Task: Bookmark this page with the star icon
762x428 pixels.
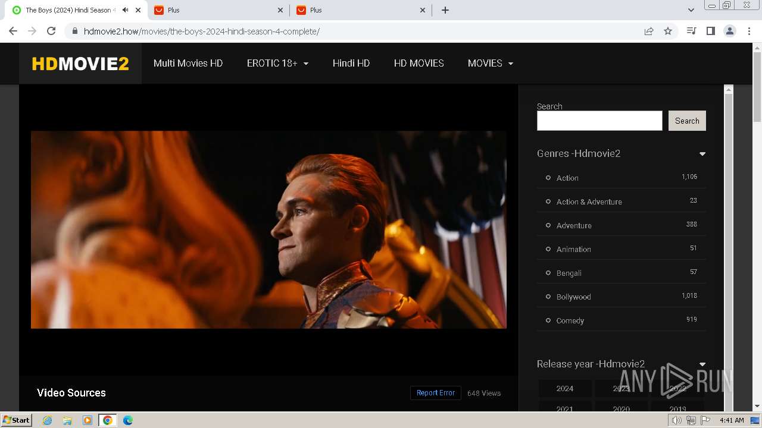Action: (668, 31)
